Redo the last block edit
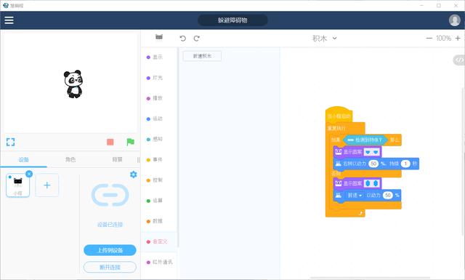This screenshot has width=465, height=280. (197, 39)
